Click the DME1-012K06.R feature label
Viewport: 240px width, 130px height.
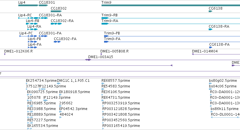[x=18, y=51]
